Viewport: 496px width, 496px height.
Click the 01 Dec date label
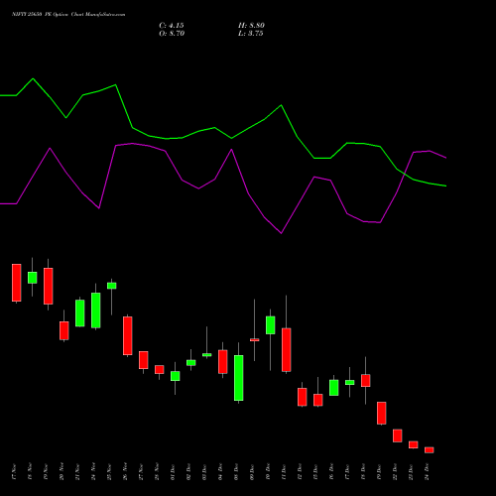[x=173, y=472]
